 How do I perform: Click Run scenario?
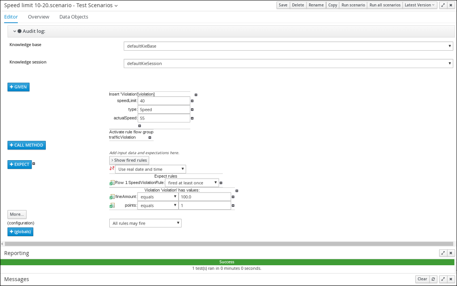(x=353, y=5)
